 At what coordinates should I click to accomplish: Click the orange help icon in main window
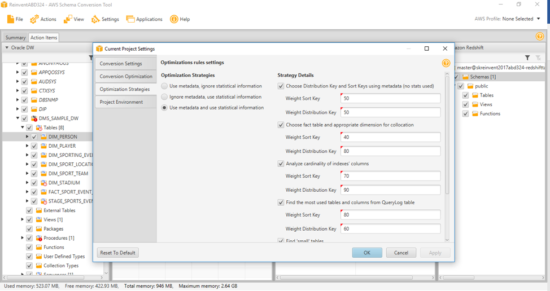(x=540, y=36)
